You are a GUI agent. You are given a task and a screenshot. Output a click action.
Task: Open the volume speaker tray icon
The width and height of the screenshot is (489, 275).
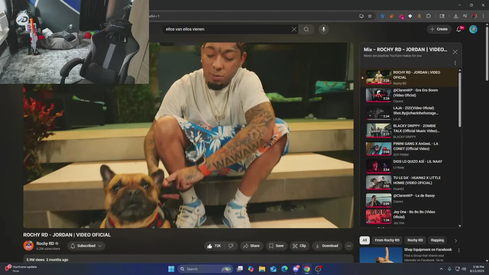pos(464,269)
